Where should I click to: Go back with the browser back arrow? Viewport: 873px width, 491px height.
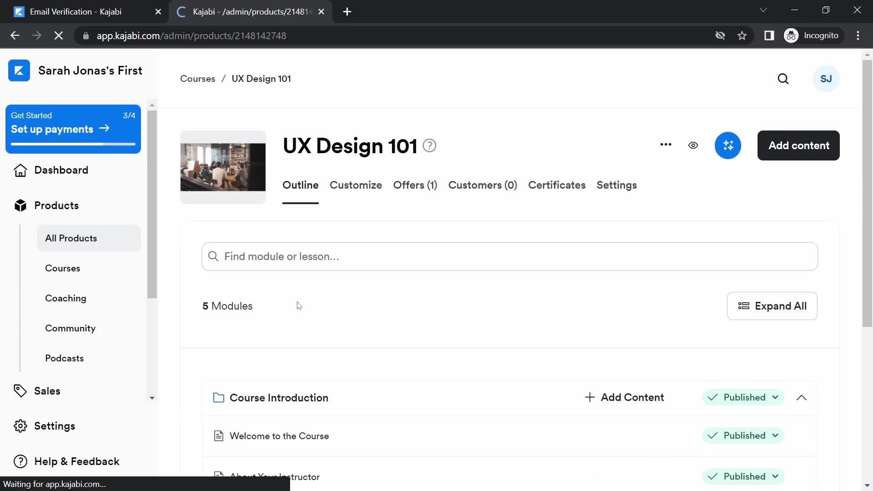click(15, 35)
